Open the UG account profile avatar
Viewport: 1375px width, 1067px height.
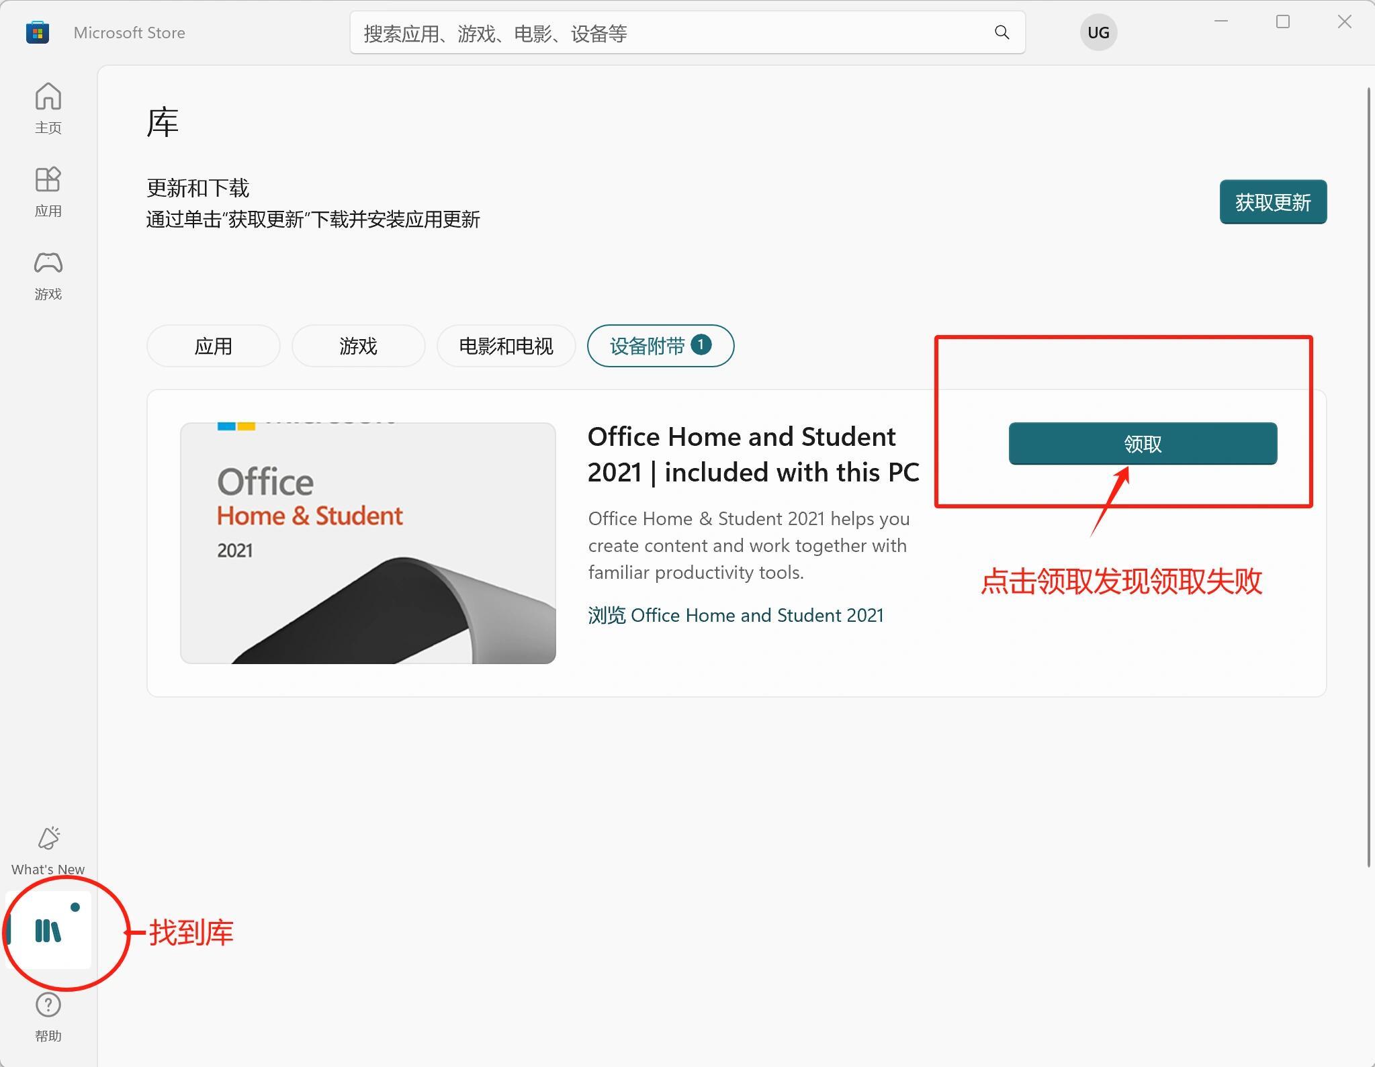point(1098,32)
